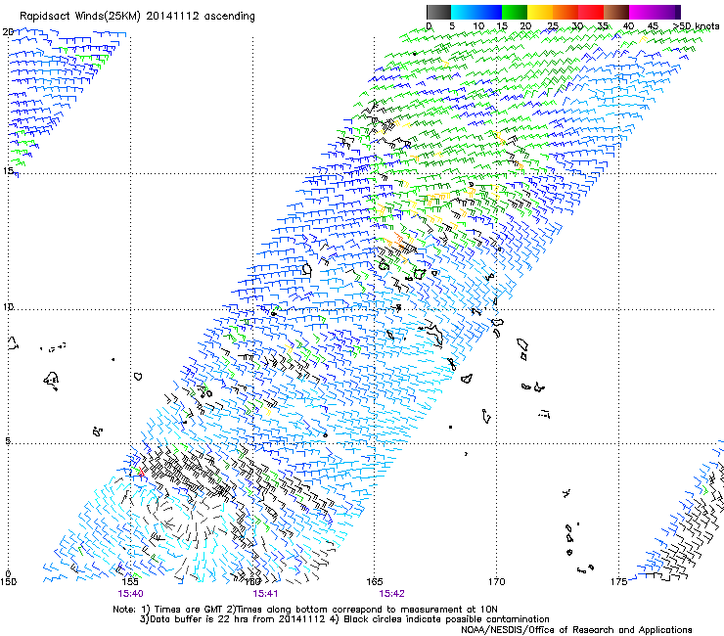This screenshot has width=724, height=636.
Task: Click the '45' legend tick label
Action: tap(653, 26)
